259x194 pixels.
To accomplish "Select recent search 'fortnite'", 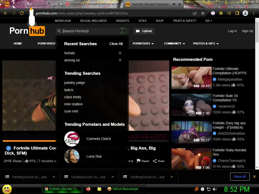I will (70, 53).
